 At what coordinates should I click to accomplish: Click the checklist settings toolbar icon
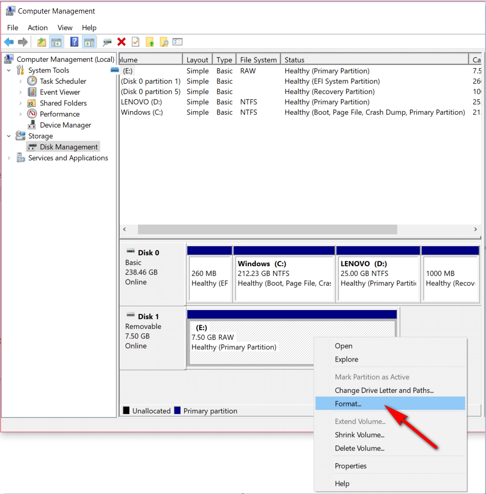click(178, 41)
